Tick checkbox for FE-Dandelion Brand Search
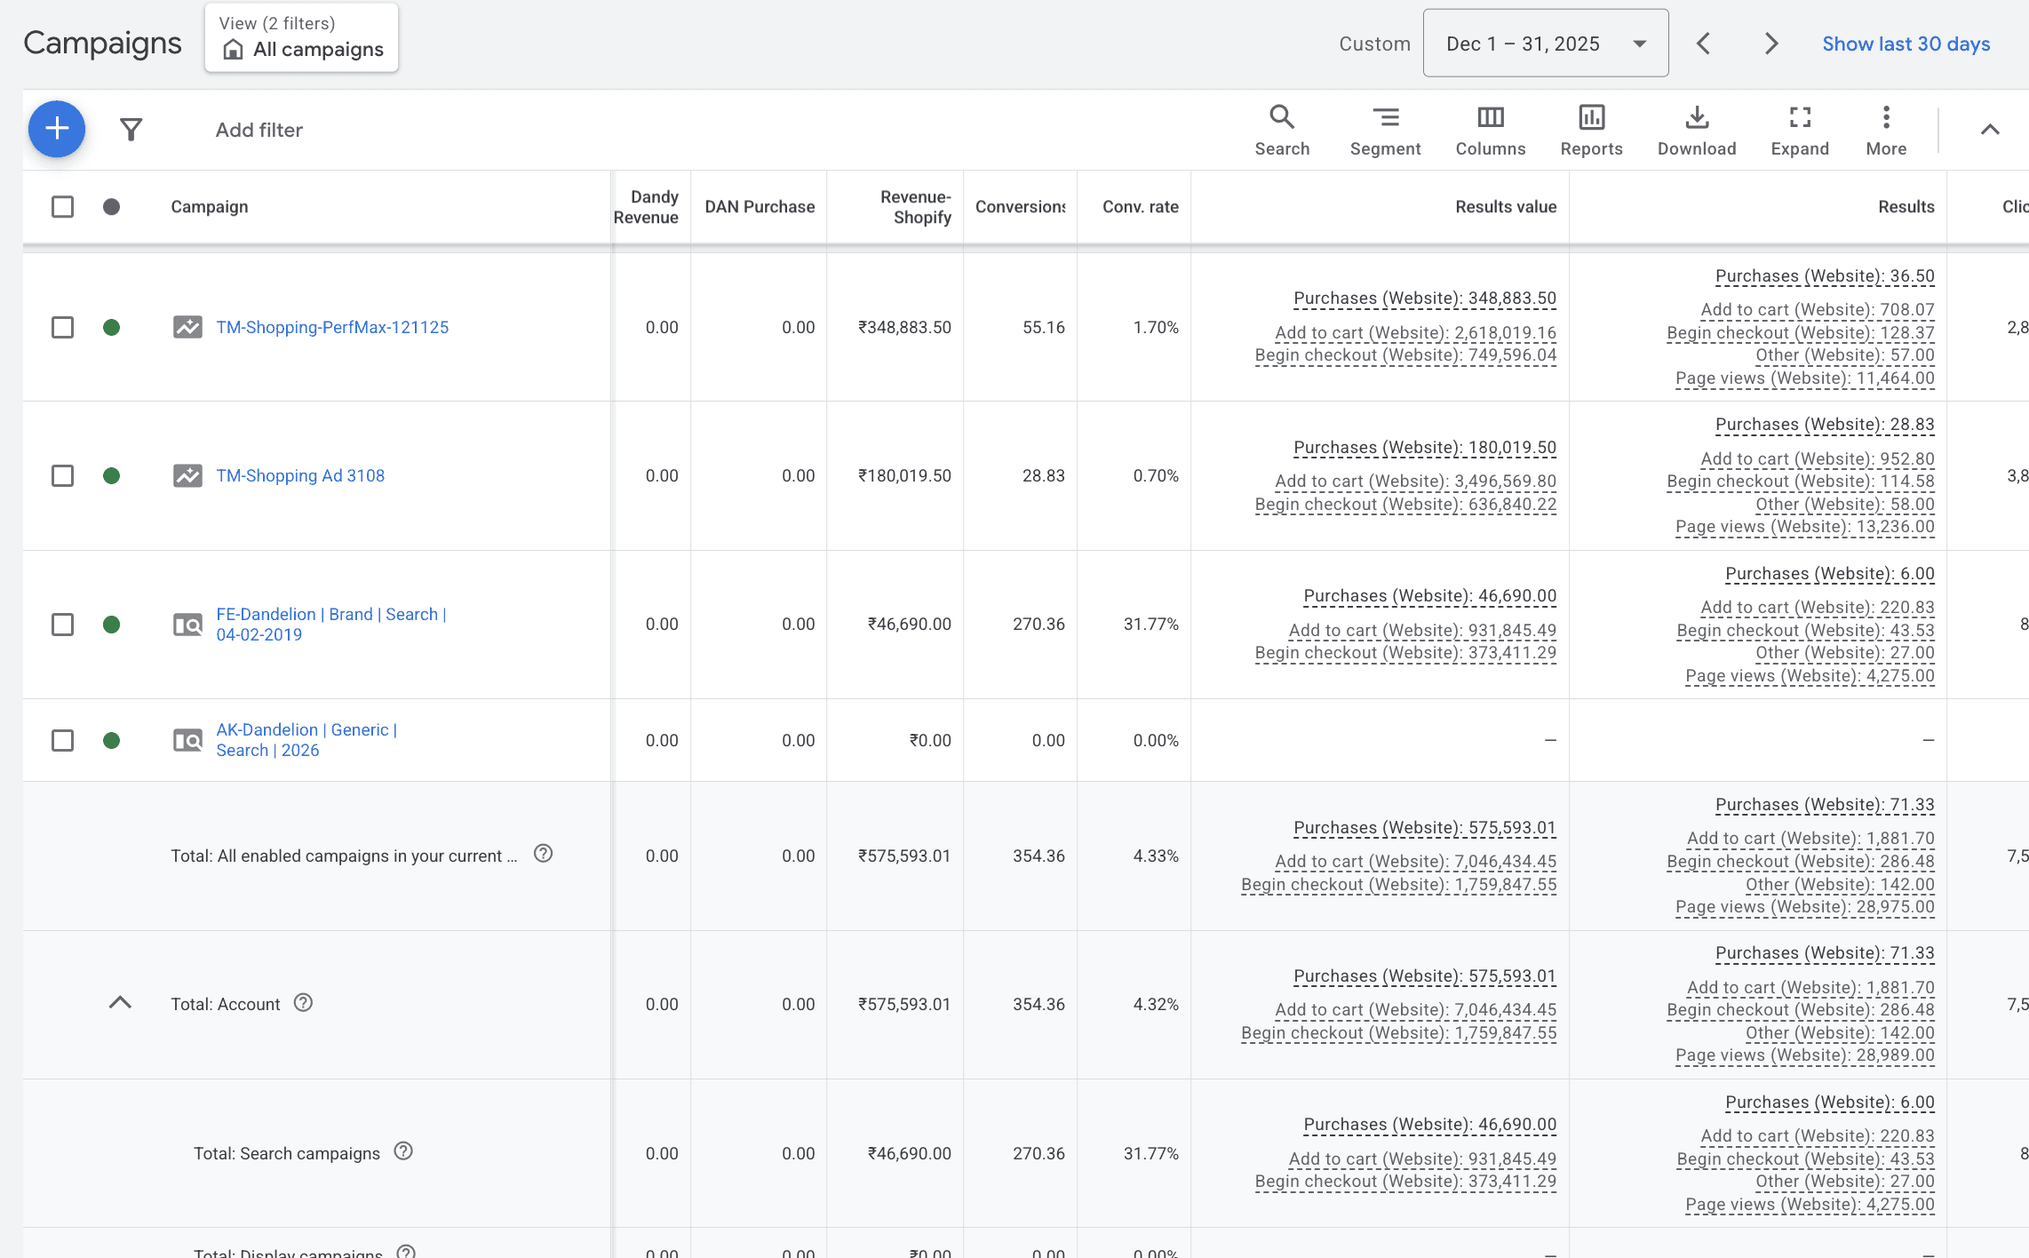The image size is (2029, 1258). 62,625
